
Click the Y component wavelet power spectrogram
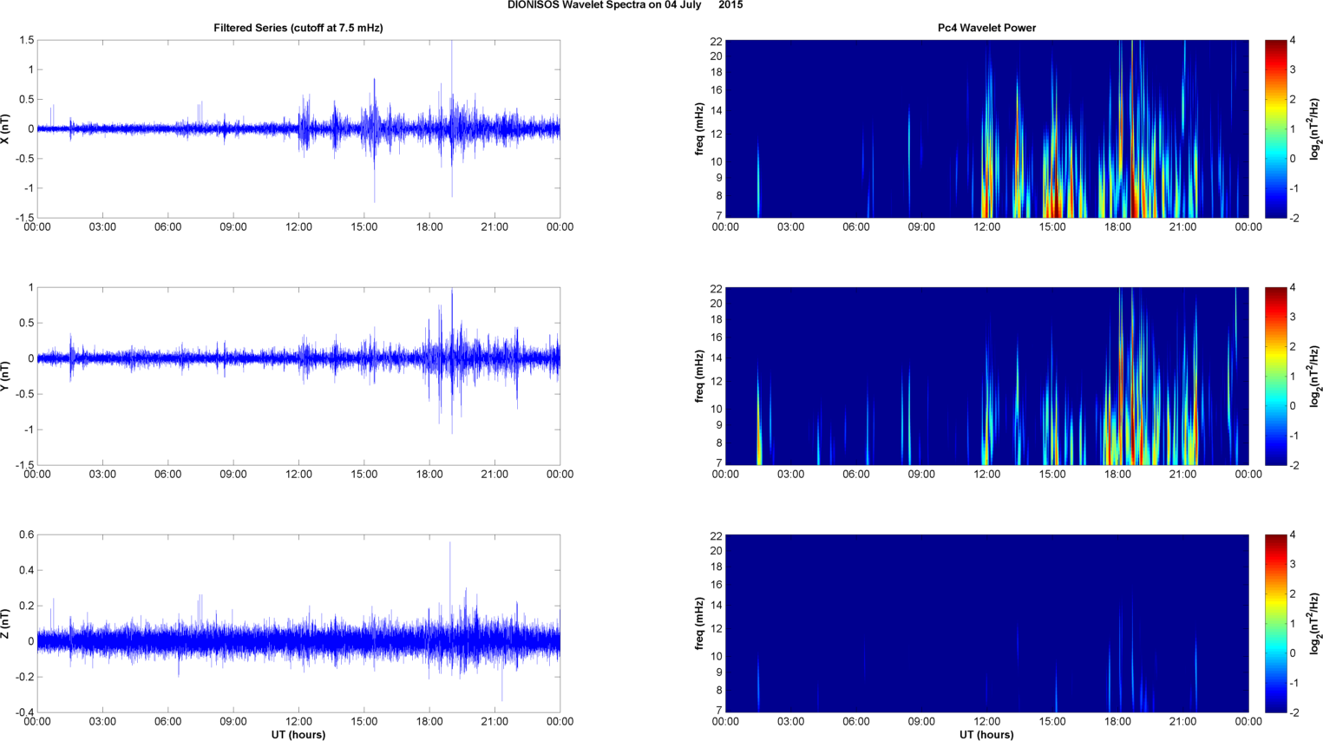tap(986, 377)
